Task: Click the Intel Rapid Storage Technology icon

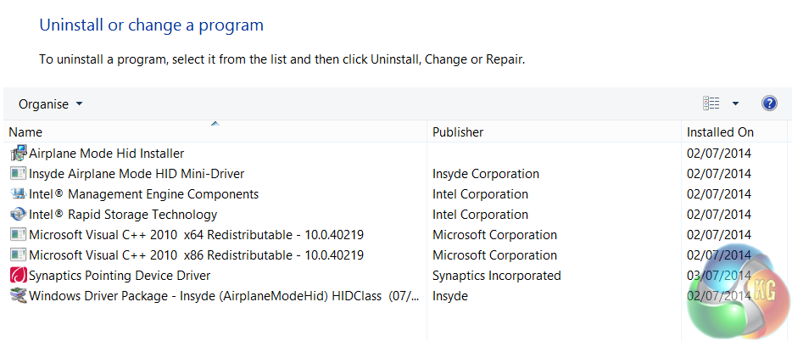Action: pos(18,215)
